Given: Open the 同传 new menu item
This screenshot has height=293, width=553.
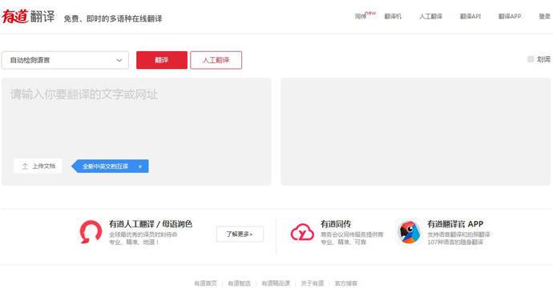Looking at the screenshot, I should point(365,15).
